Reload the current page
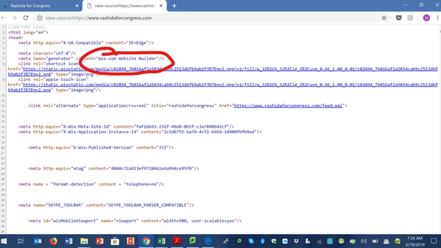 click(26, 18)
